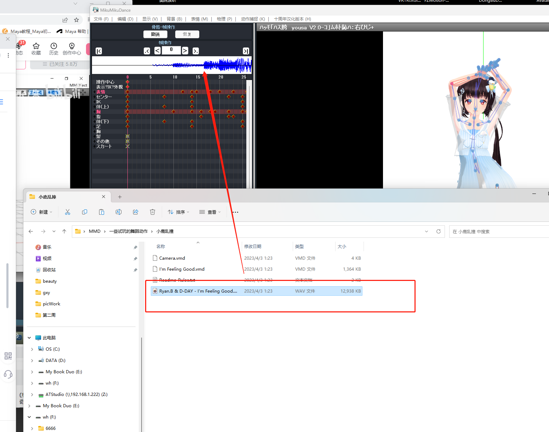Click the Share icon in Explorer toolbar
The width and height of the screenshot is (549, 432).
[x=136, y=212]
